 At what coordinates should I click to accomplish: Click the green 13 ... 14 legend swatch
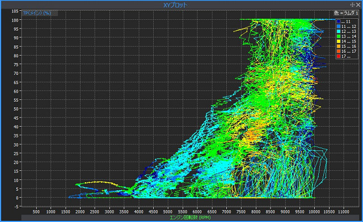[339, 36]
